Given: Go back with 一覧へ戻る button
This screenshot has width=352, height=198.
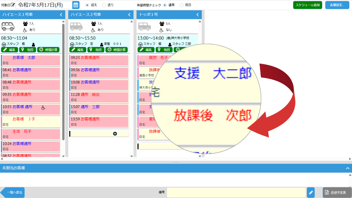Looking at the screenshot, I should click(x=12, y=193).
